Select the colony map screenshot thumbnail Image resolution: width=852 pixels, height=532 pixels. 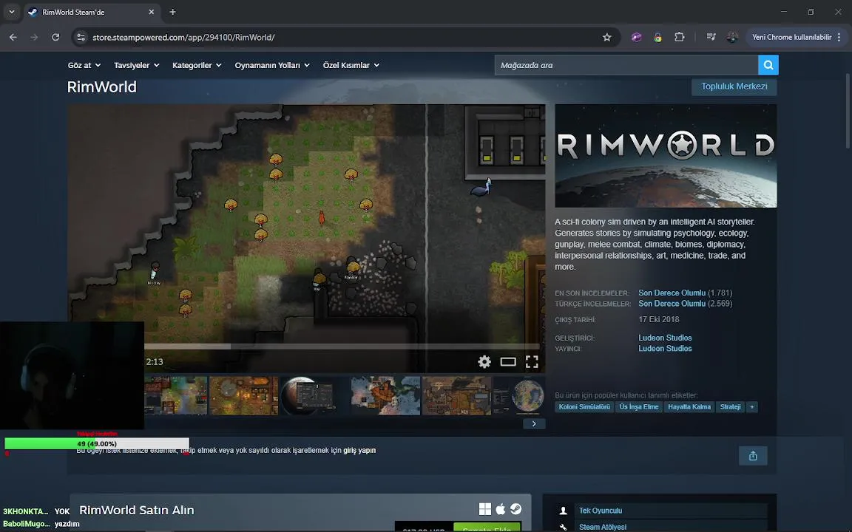point(175,396)
